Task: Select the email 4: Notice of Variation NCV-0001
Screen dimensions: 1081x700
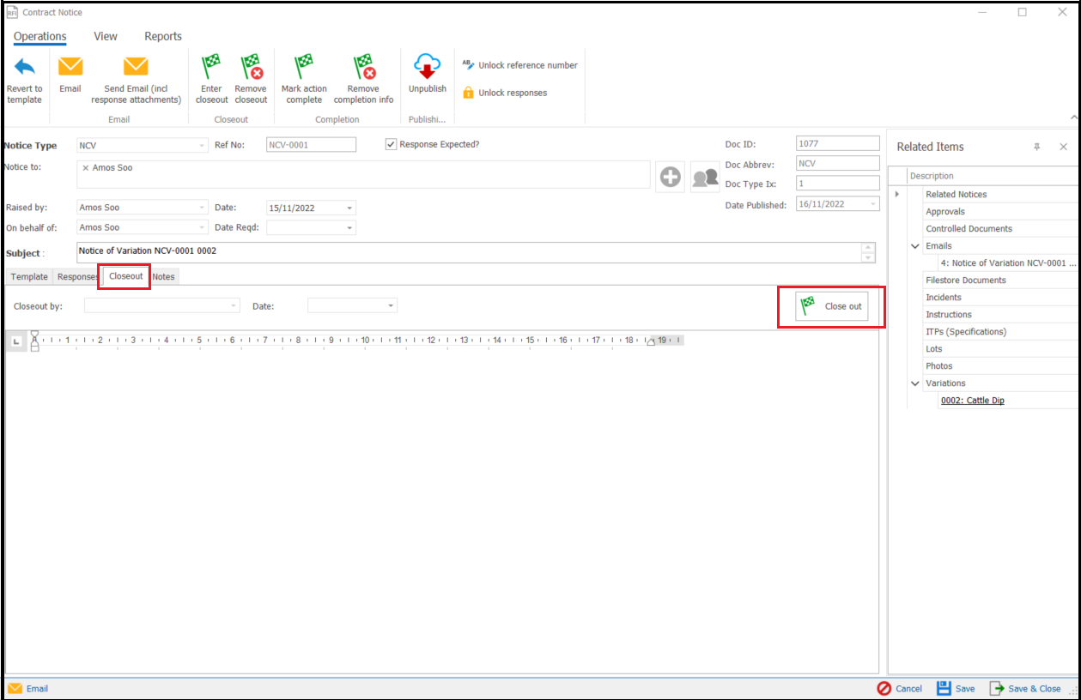Action: 1008,263
